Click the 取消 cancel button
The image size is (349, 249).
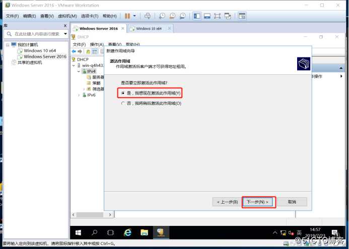292,202
